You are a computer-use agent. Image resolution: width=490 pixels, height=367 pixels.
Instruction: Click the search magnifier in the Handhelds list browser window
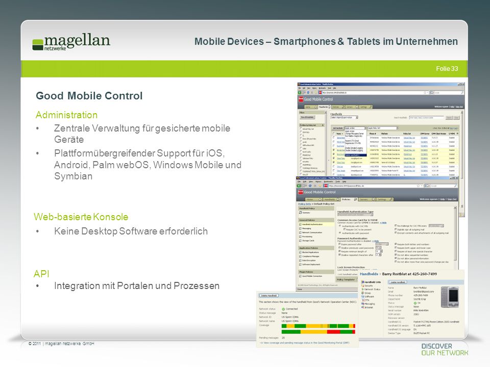(x=462, y=93)
